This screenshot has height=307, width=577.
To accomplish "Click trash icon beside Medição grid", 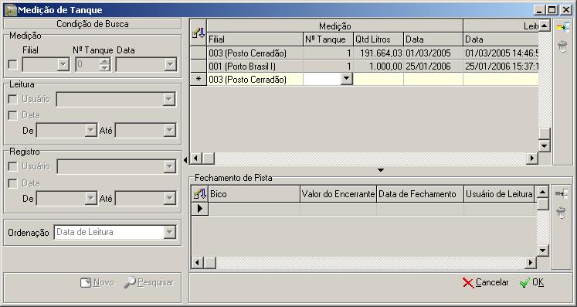I will pyautogui.click(x=562, y=47).
